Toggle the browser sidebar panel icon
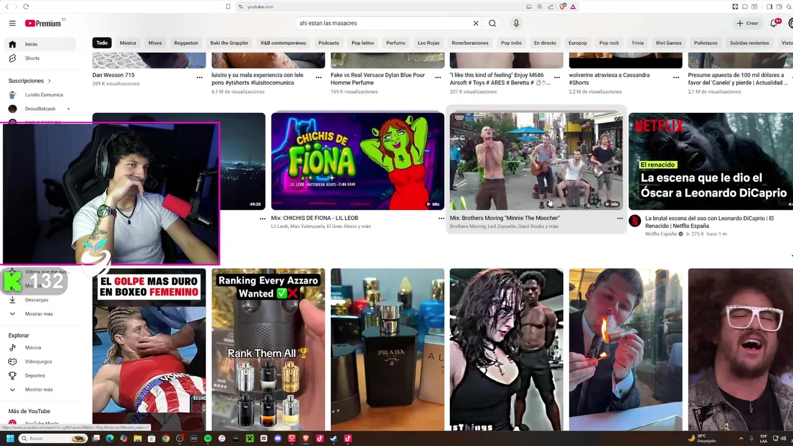 coord(769,7)
